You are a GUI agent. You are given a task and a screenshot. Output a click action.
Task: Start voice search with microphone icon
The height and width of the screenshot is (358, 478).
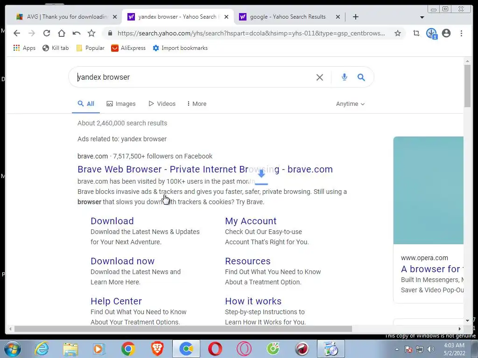(344, 77)
